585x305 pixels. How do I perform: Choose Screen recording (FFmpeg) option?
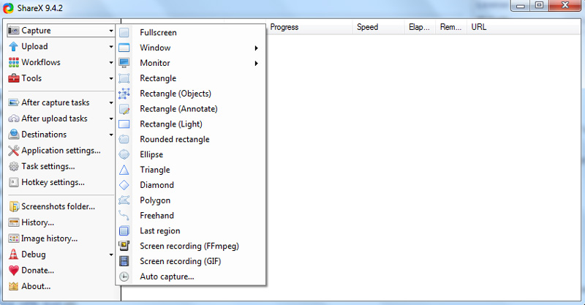pyautogui.click(x=189, y=246)
